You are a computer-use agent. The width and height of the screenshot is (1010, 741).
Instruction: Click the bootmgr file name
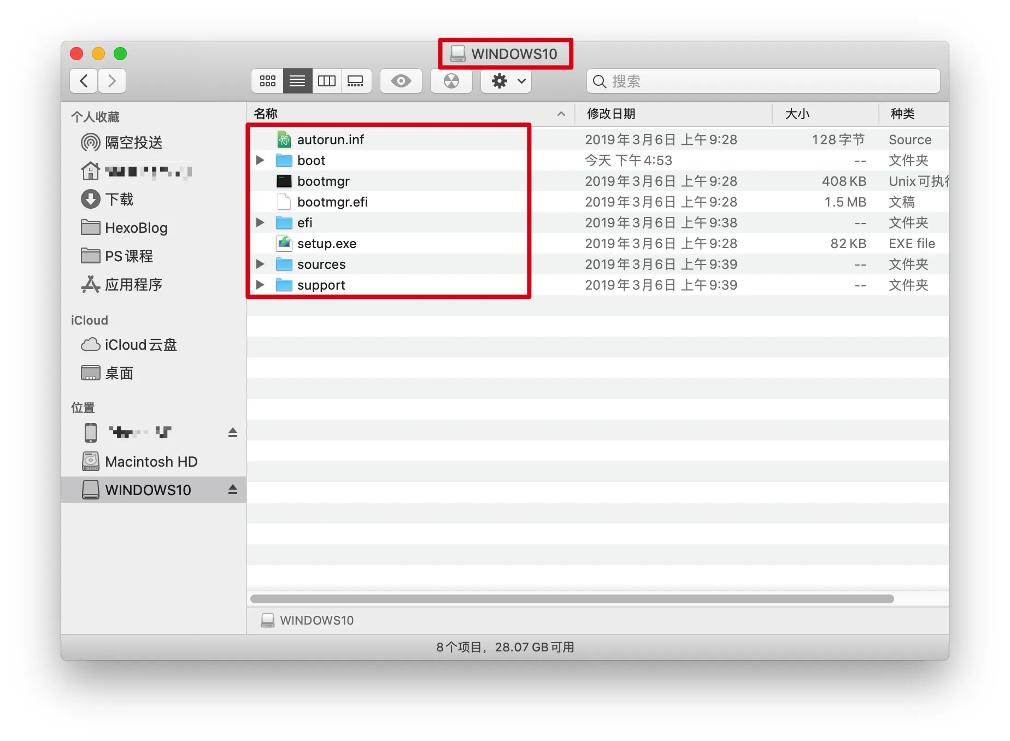(x=324, y=181)
